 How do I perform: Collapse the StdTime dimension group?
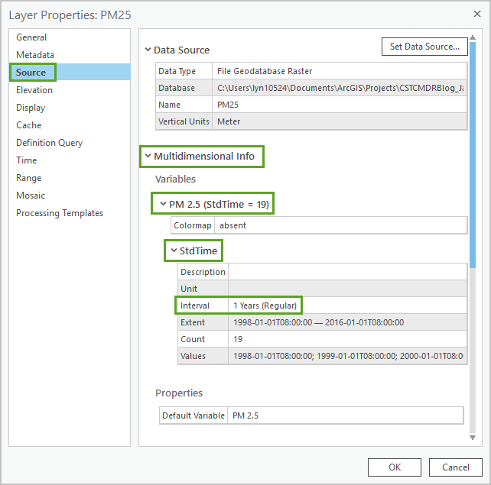(174, 251)
